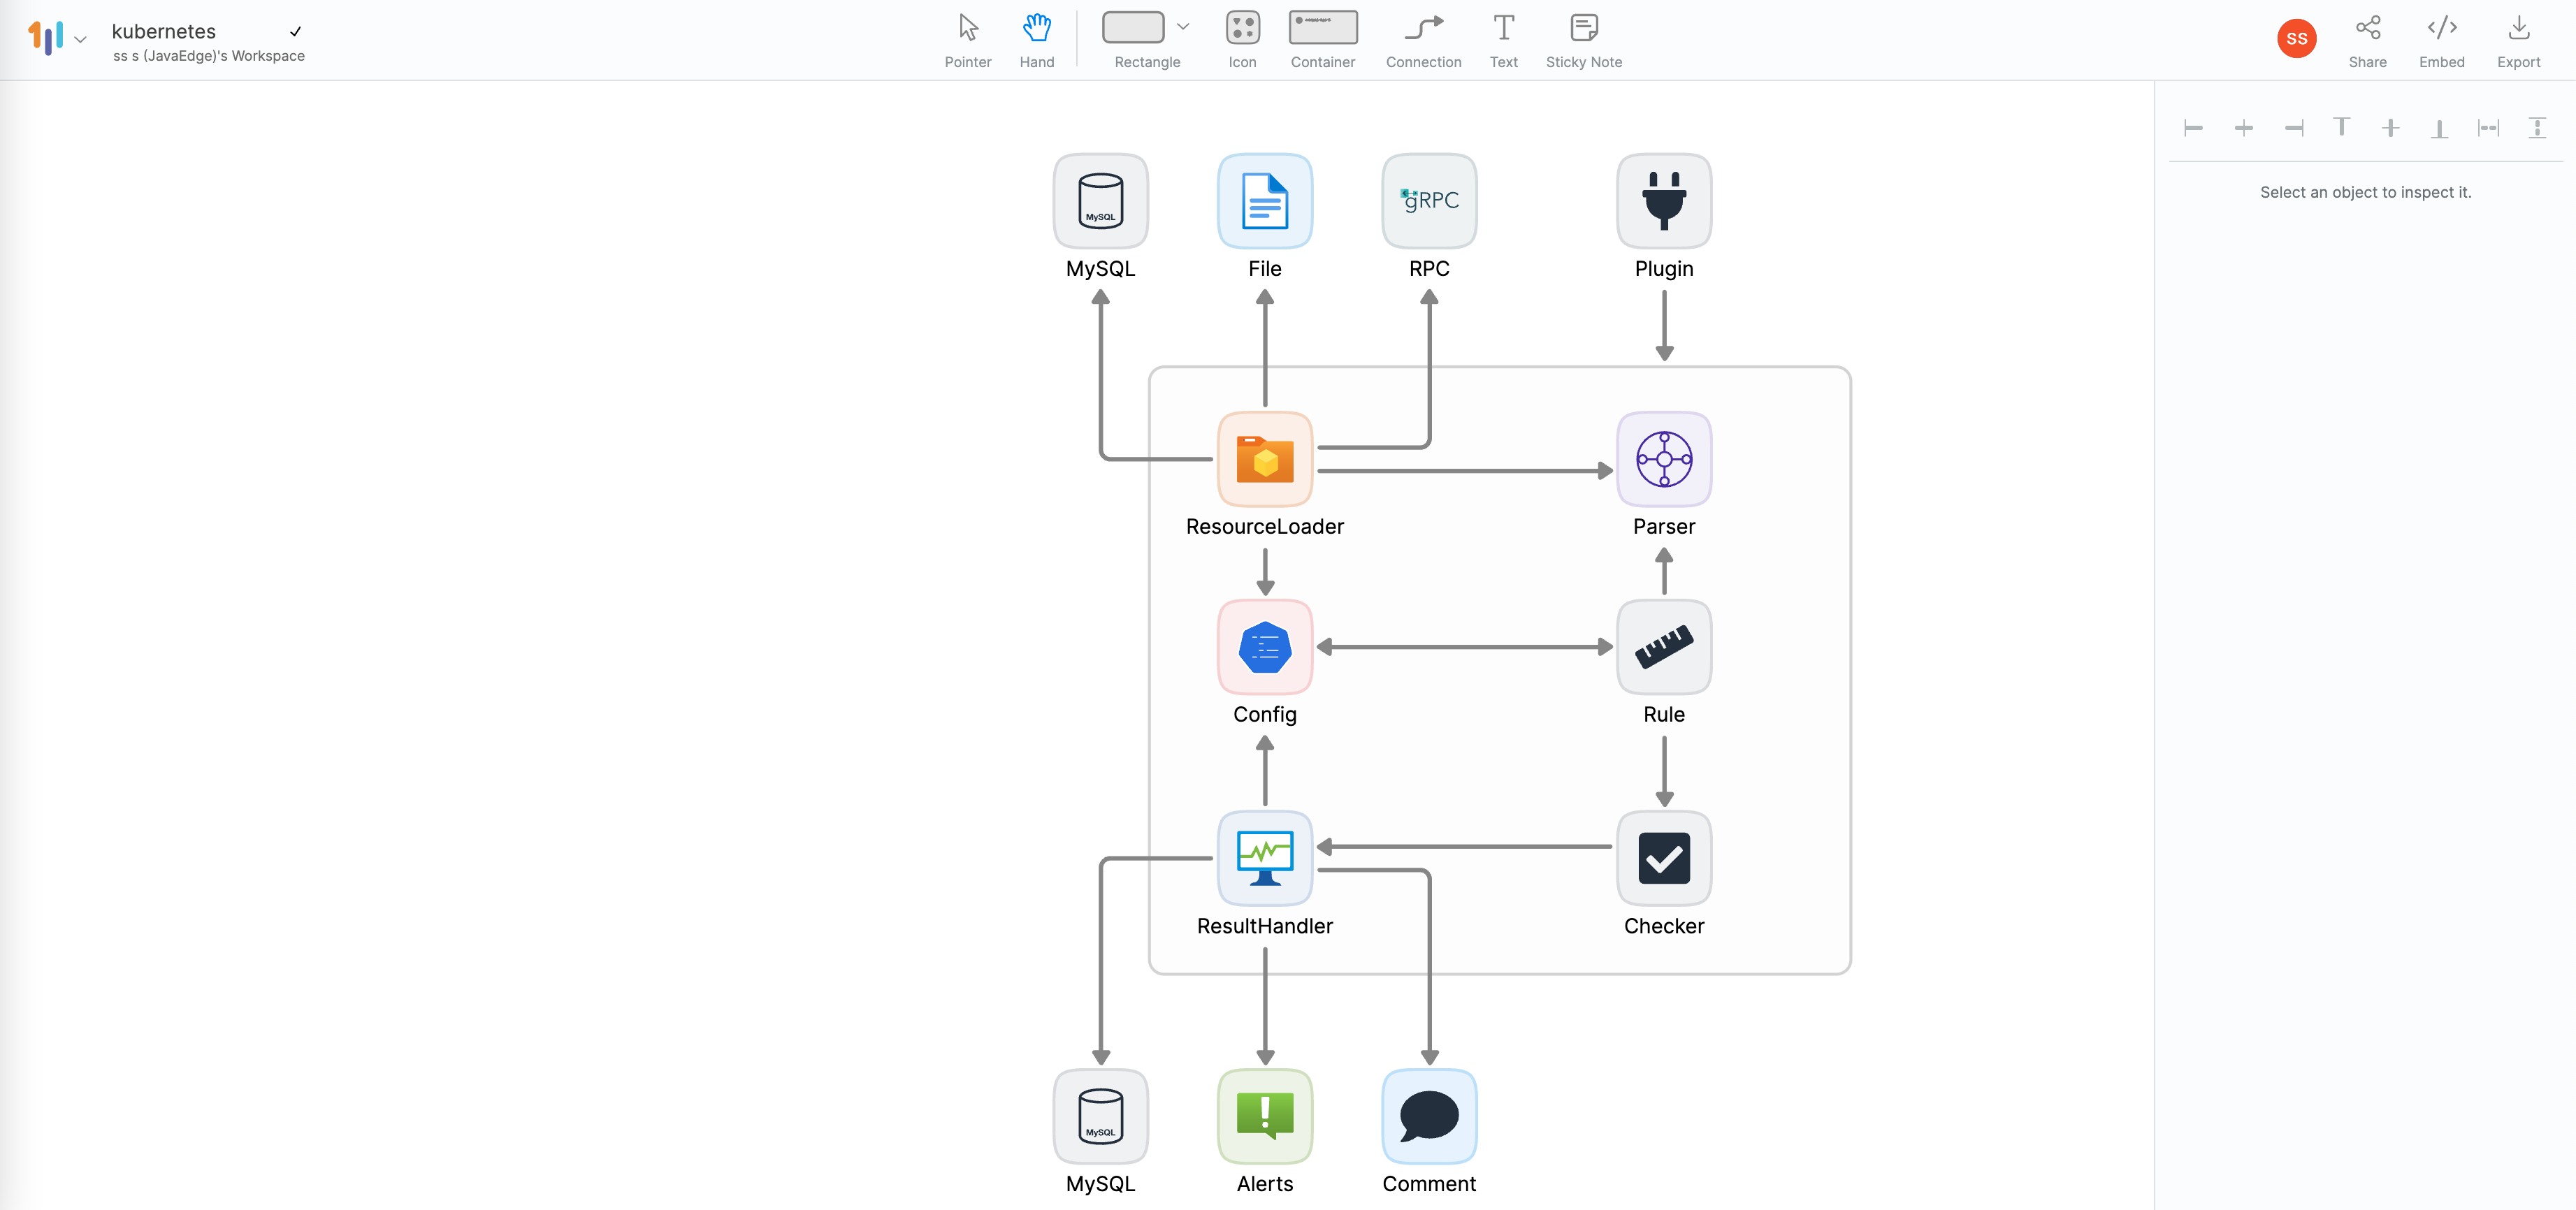Viewport: 2576px width, 1210px height.
Task: Open ss s (JavaEdge)'s Workspace link
Action: (209, 56)
